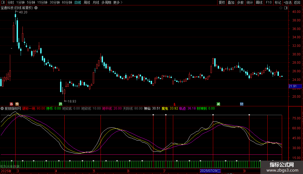
Task: Click the green 跌 event marker
Action: click(x=61, y=104)
